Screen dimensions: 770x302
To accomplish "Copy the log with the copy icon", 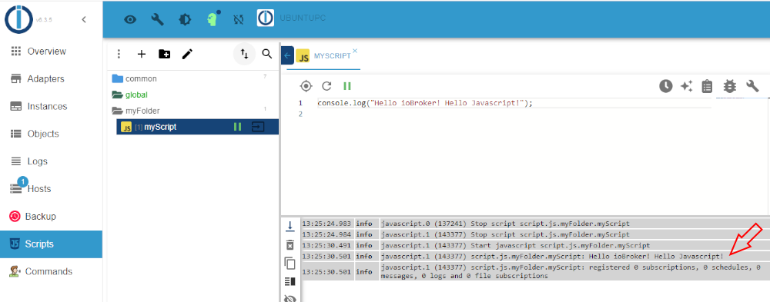I will coord(290,263).
